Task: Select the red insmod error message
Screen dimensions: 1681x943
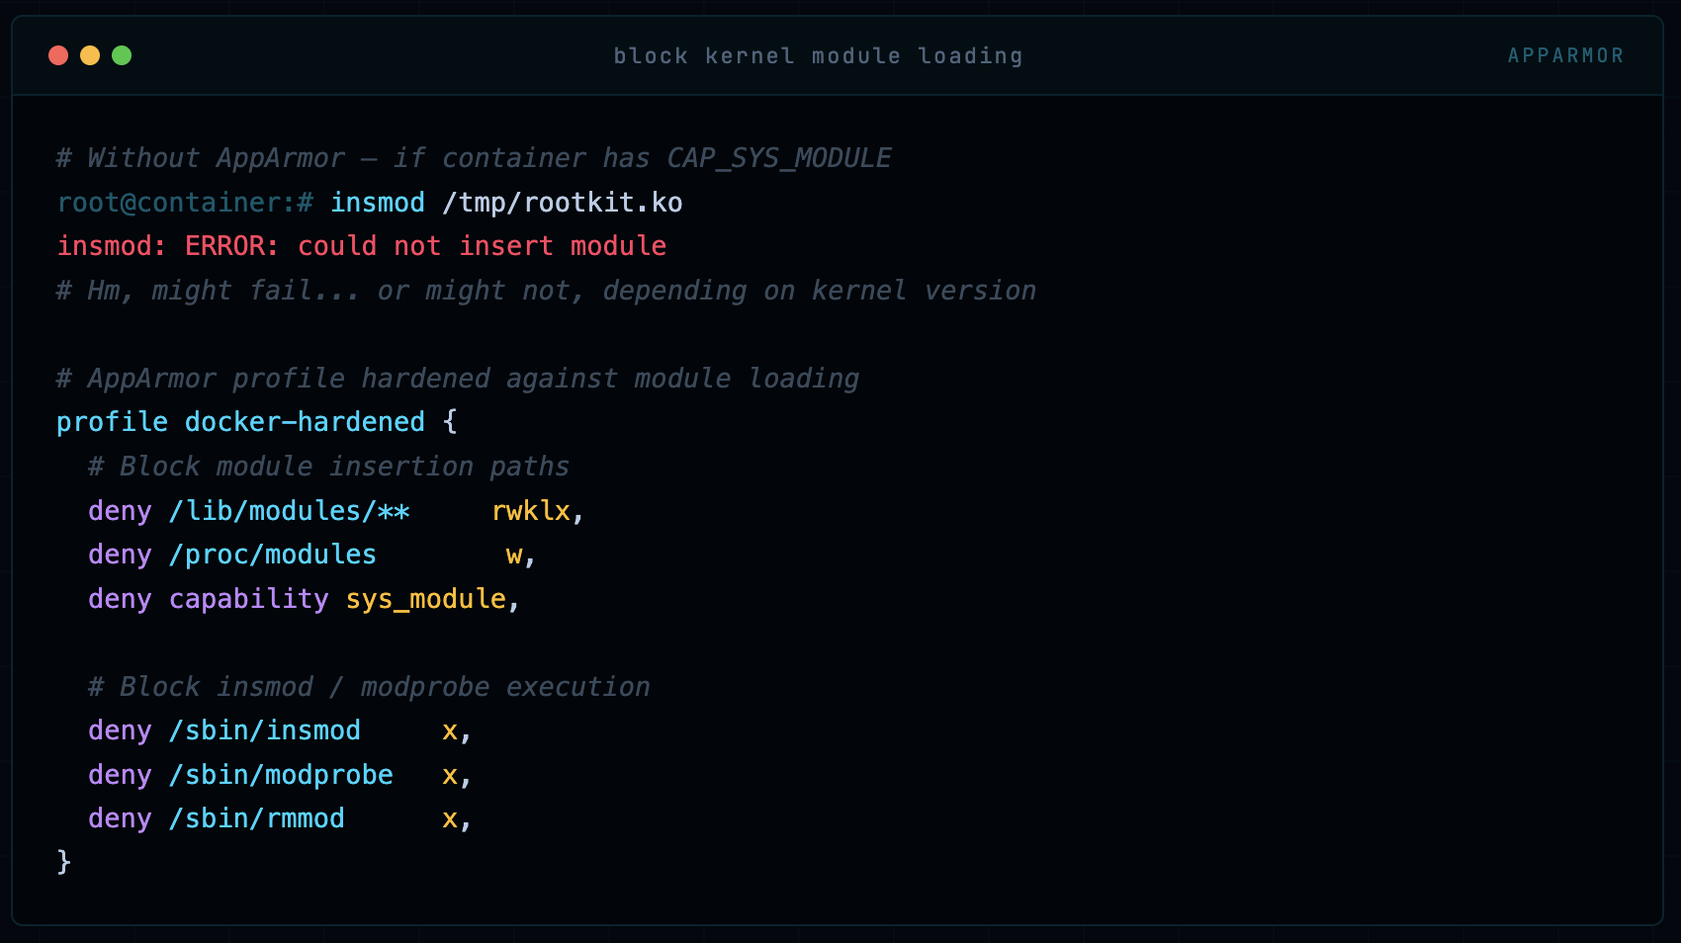Action: (x=361, y=245)
